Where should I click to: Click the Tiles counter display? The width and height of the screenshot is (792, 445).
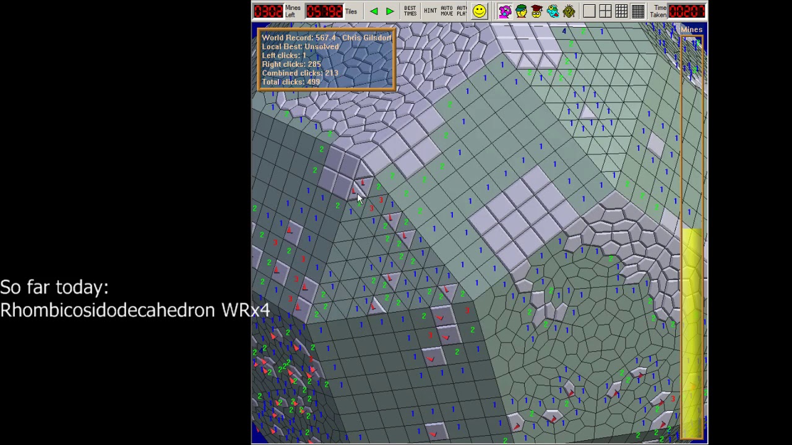(324, 11)
